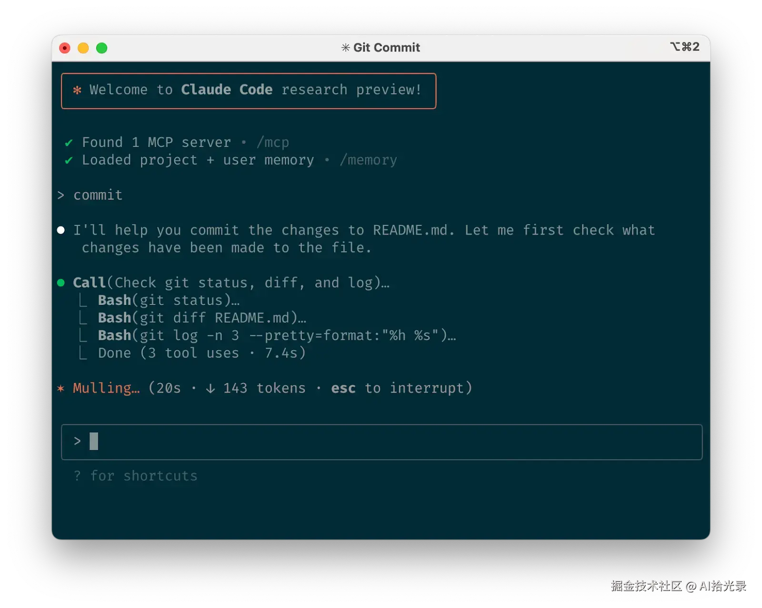Click the Loaded project + user memory text

(x=198, y=160)
